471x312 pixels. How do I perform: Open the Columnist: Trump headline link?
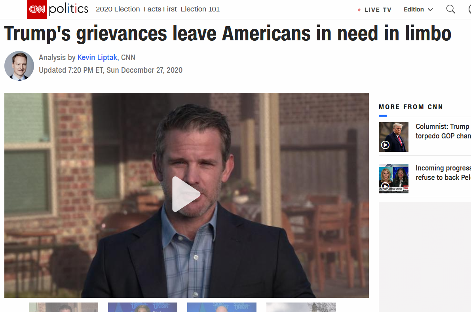443,131
